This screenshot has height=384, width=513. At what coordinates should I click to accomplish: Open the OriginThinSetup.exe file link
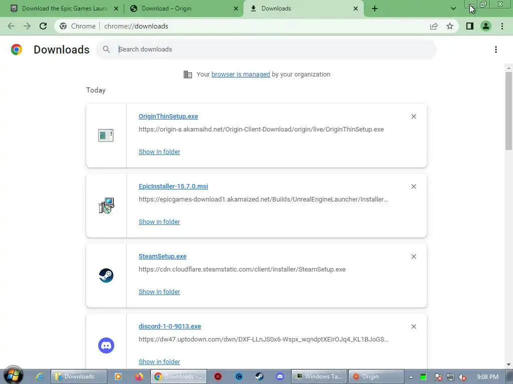(168, 116)
